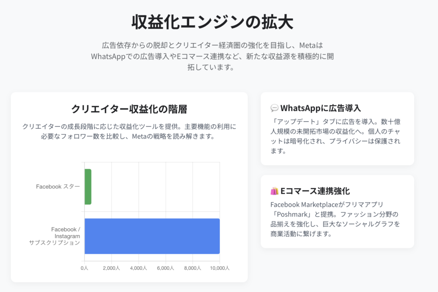Click the 0人 axis tick label
Image resolution: width=438 pixels, height=292 pixels.
pyautogui.click(x=84, y=268)
